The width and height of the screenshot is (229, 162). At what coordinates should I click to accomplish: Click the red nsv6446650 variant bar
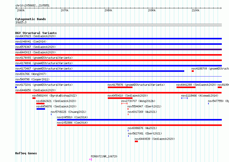click(x=118, y=93)
